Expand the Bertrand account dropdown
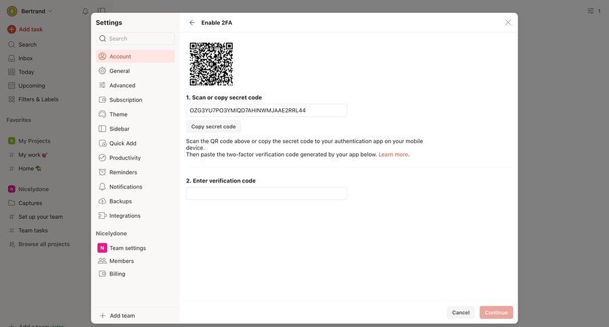 [x=37, y=11]
